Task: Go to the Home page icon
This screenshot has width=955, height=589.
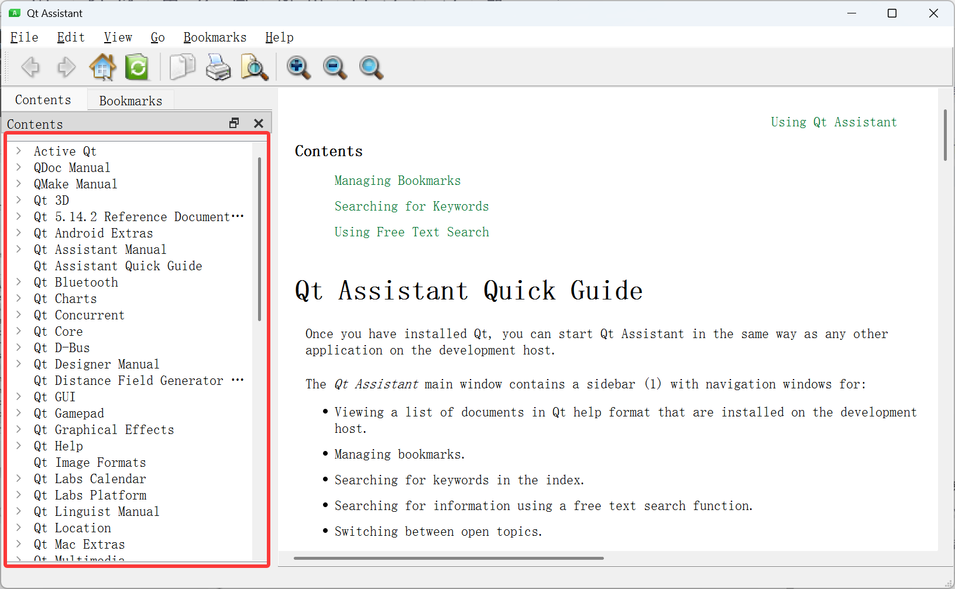Action: [x=102, y=67]
